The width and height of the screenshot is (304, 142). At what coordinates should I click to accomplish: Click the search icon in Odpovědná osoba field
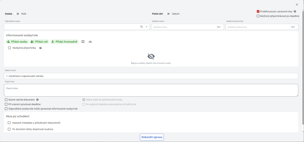142,27
